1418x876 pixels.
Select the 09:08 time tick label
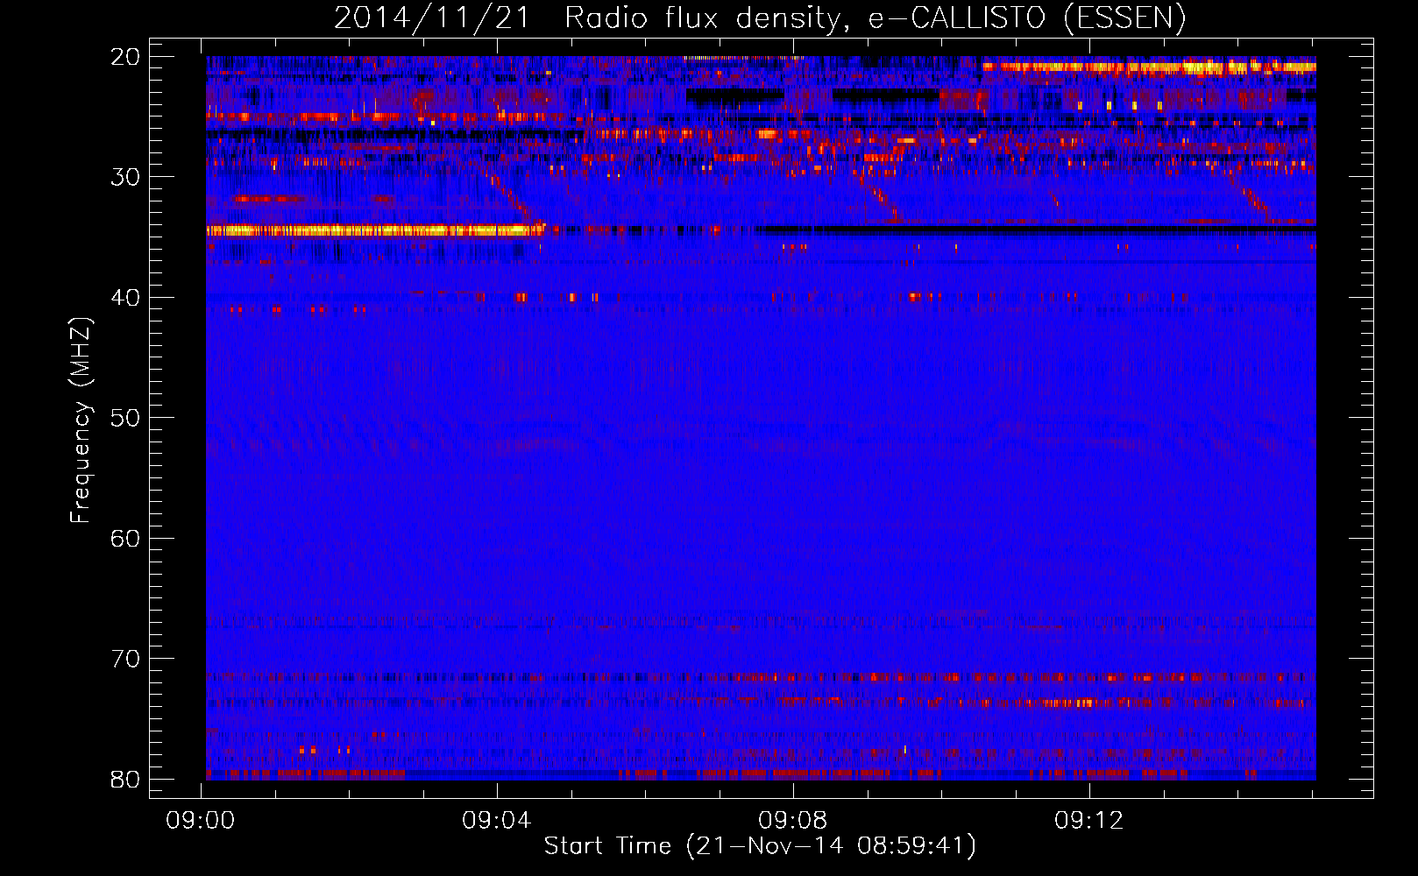pyautogui.click(x=793, y=821)
